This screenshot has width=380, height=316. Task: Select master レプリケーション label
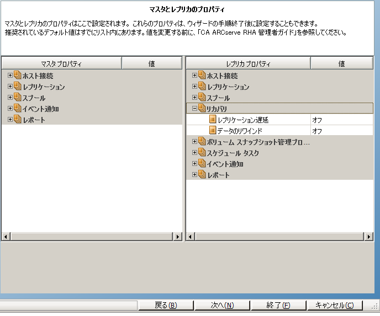tap(44, 87)
